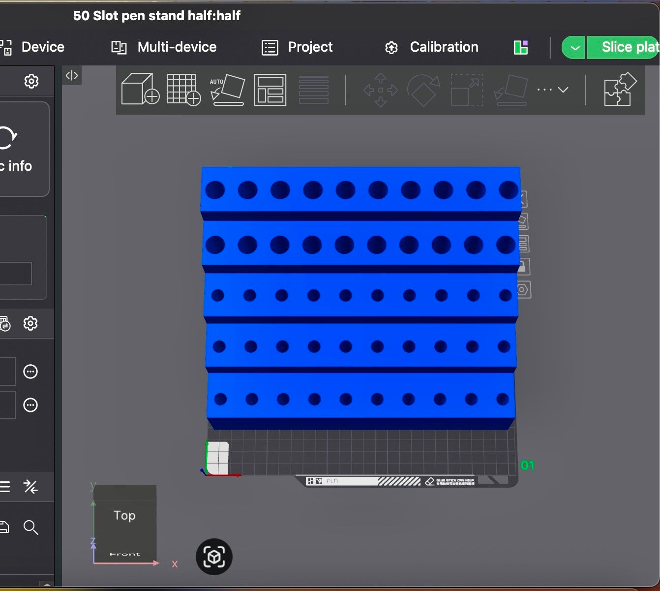Collapse the sidebar with the arrow toggle
Viewport: 660px width, 591px height.
(x=72, y=75)
